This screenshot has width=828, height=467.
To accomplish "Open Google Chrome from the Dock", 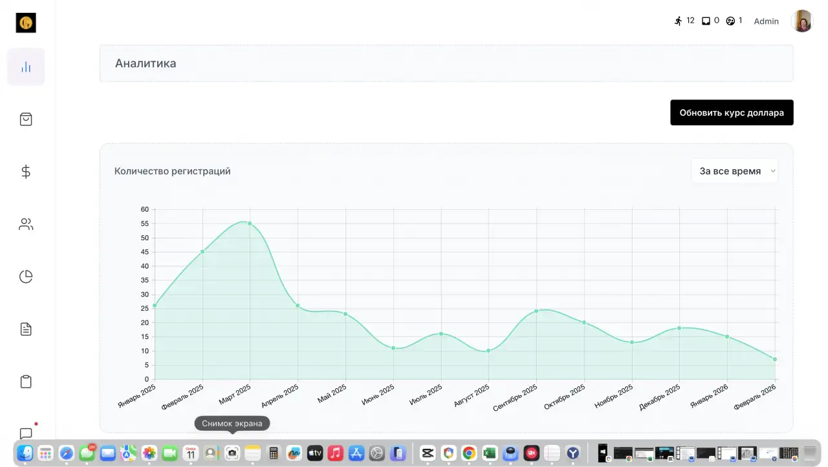I will [x=470, y=453].
